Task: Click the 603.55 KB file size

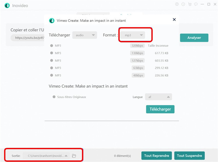Action: [x=162, y=61]
